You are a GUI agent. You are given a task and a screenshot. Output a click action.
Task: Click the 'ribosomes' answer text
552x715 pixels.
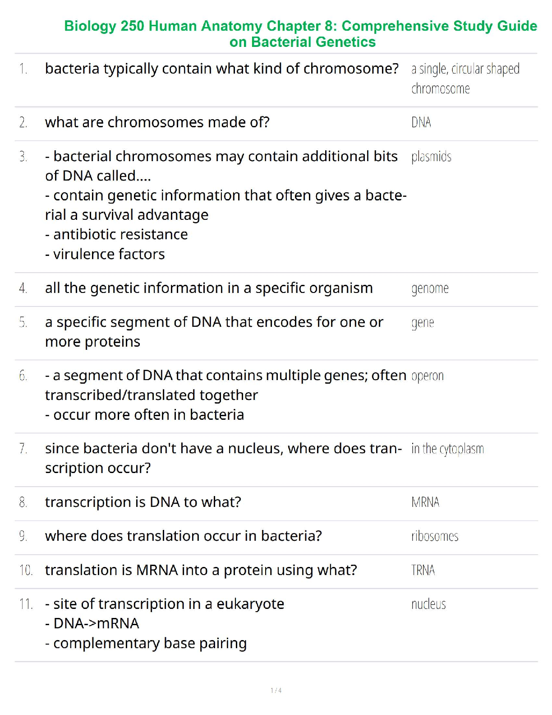435,536
